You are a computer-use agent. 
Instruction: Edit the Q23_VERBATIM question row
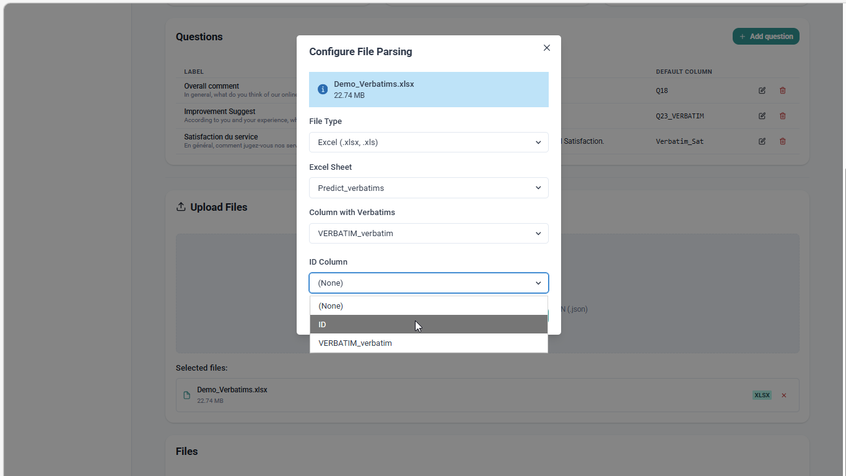click(x=762, y=116)
